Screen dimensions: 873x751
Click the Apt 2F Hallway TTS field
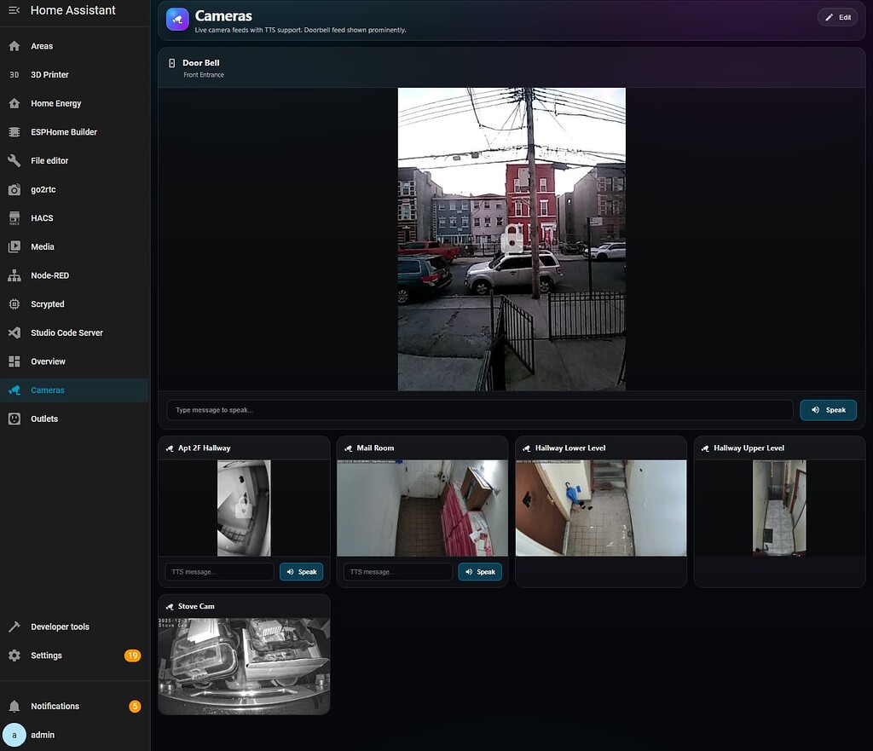pos(219,571)
